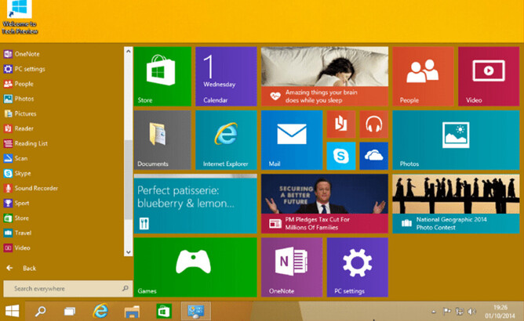Select Sound Recorder in the apps list
The width and height of the screenshot is (524, 321).
pos(35,188)
